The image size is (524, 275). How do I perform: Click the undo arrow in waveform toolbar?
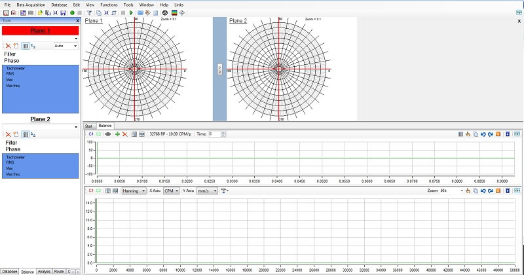pos(483,134)
